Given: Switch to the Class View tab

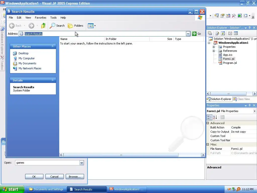Looking at the screenshot, I should 242,99.
